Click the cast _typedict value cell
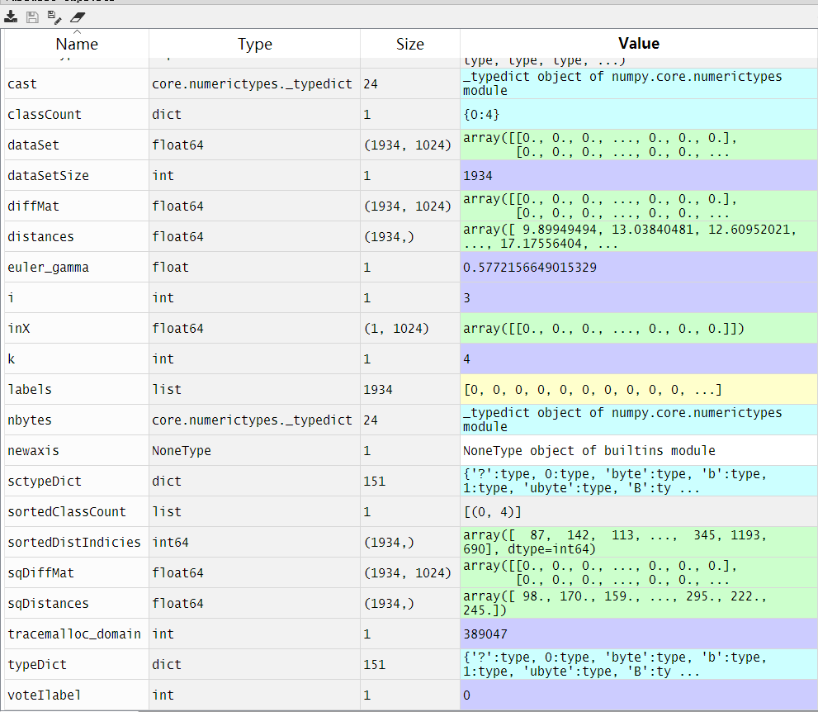This screenshot has width=818, height=712. 639,83
